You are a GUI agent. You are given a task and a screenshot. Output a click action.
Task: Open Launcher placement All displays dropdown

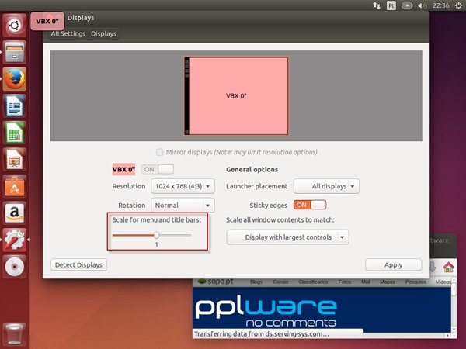[x=326, y=186]
